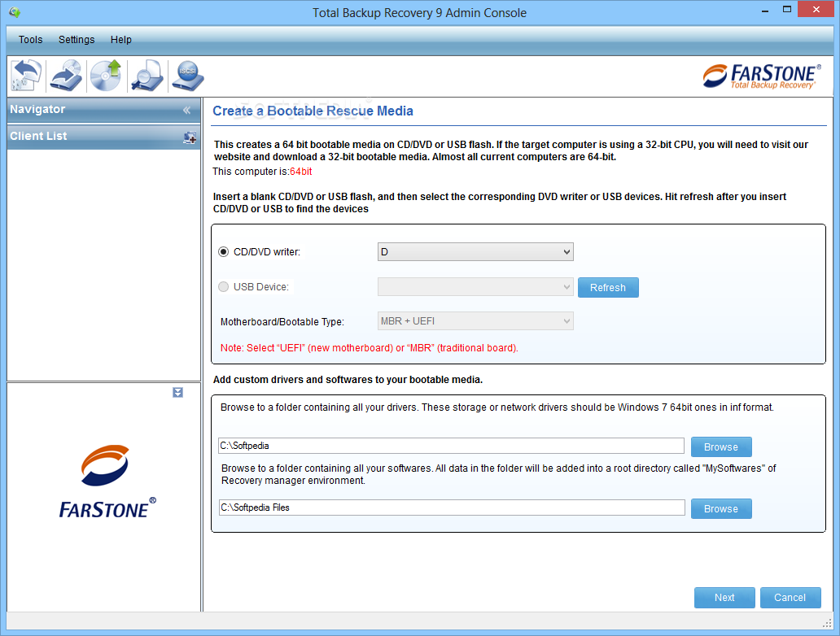840x636 pixels.
Task: Click the app icon in title bar
Action: pos(15,11)
